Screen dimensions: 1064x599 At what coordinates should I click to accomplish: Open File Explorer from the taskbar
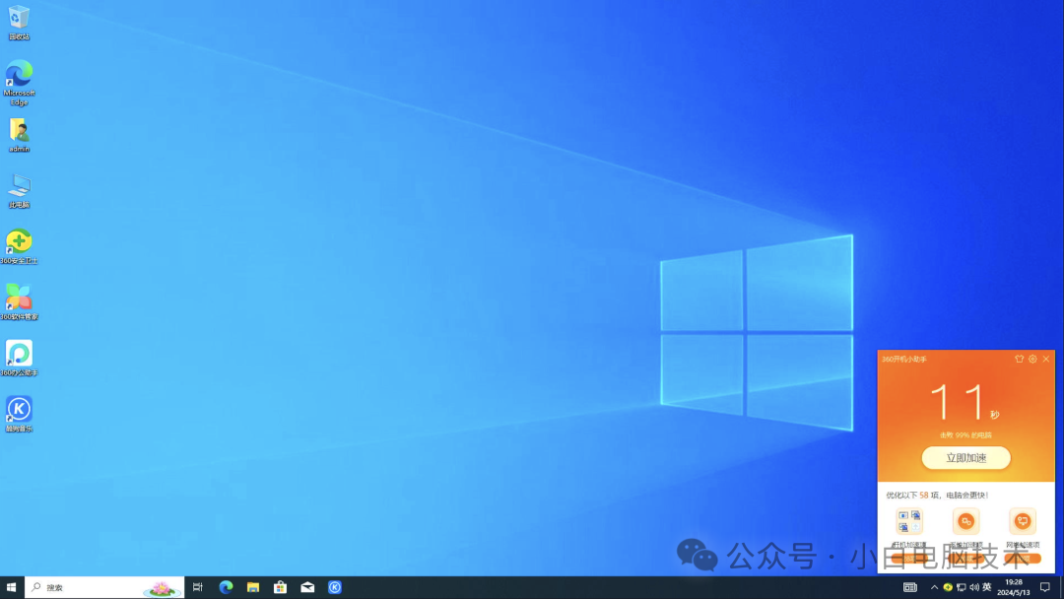pos(253,587)
